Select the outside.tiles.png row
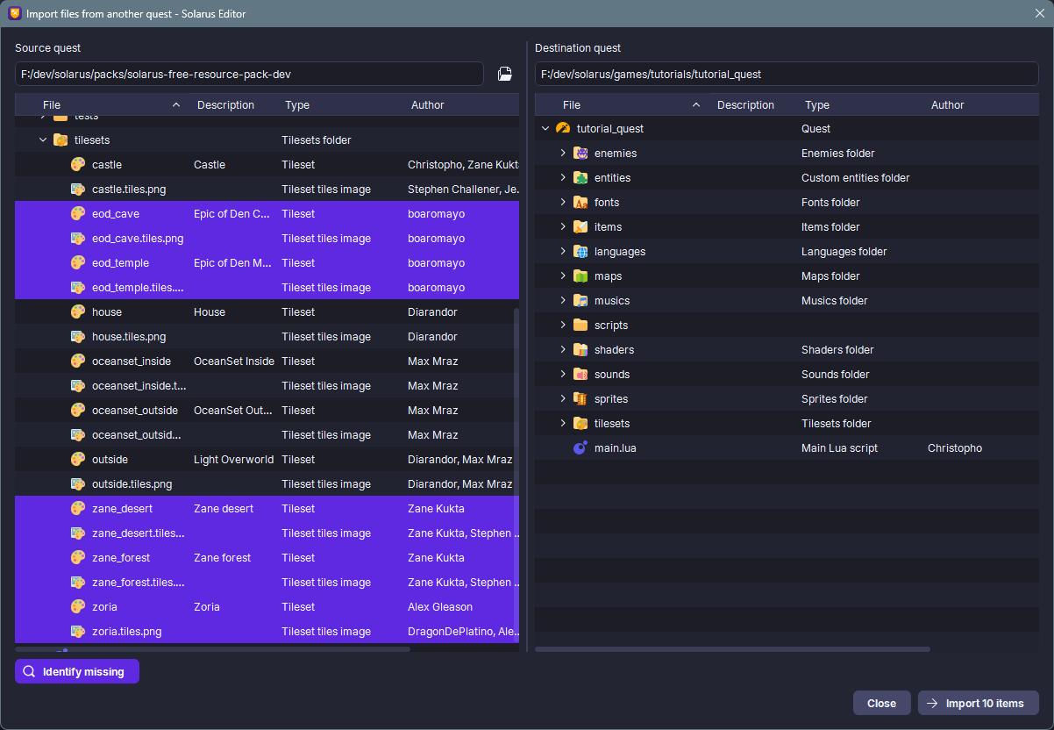Image resolution: width=1054 pixels, height=730 pixels. (267, 483)
